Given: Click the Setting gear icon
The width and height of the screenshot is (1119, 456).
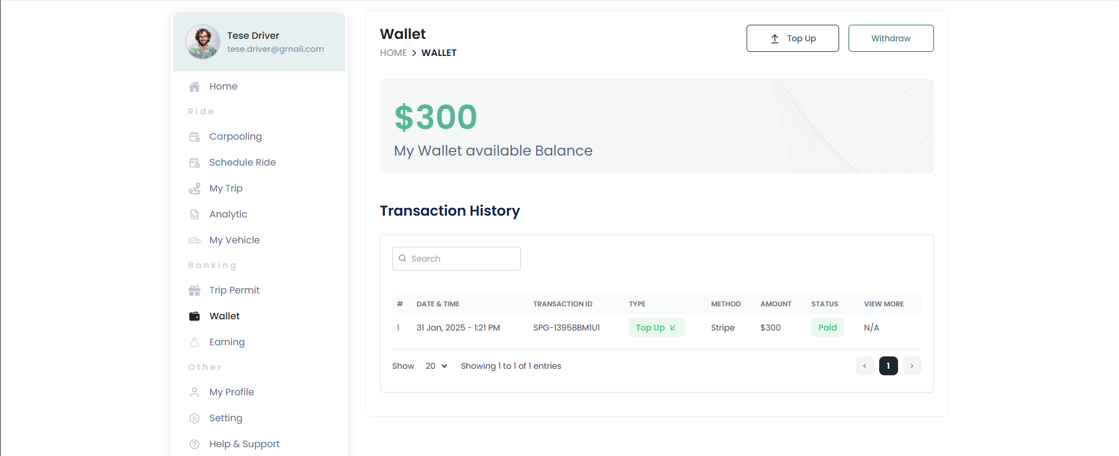Looking at the screenshot, I should (194, 418).
